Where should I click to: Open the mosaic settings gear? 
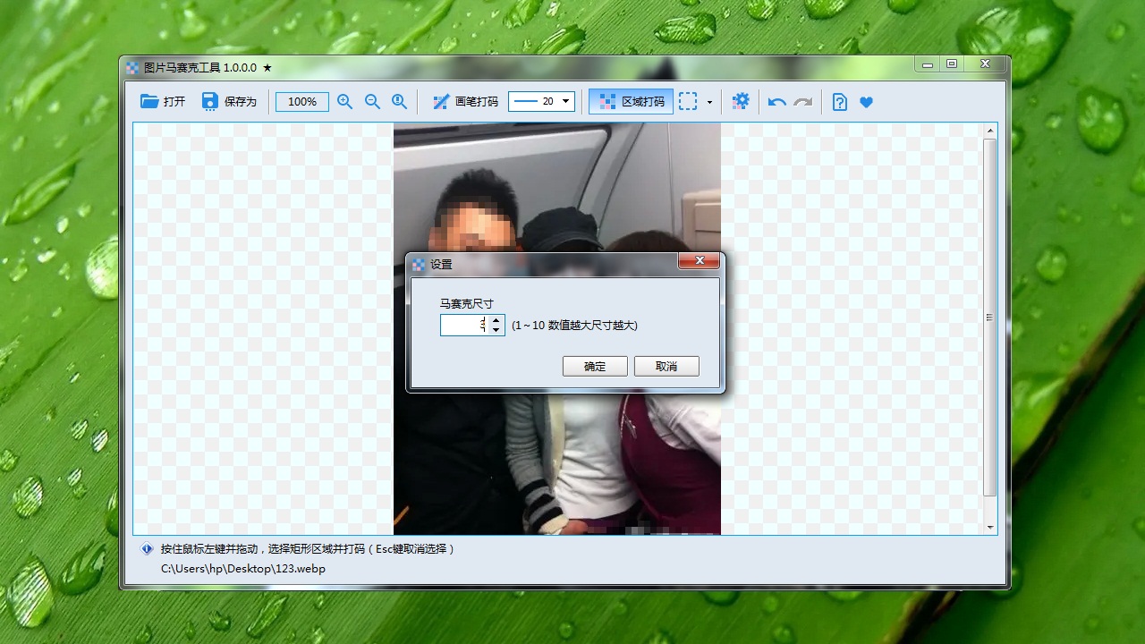point(741,101)
